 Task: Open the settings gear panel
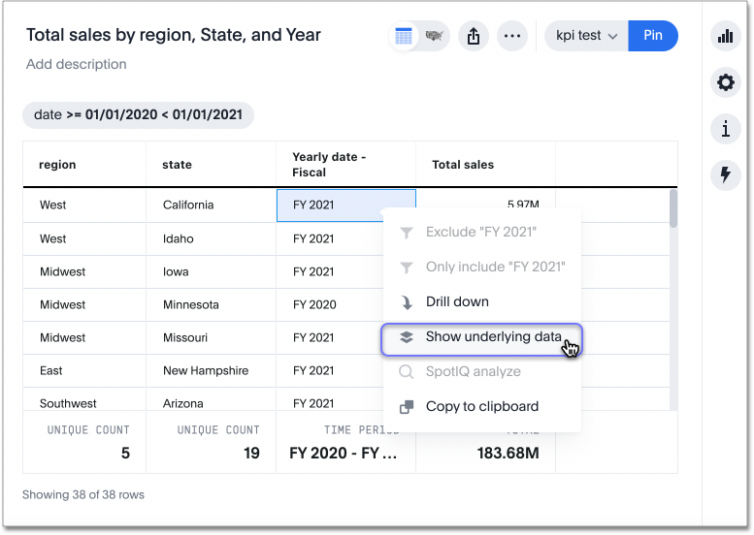pos(725,82)
